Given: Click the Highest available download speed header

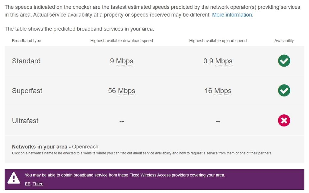Looking at the screenshot, I should coord(122,41).
